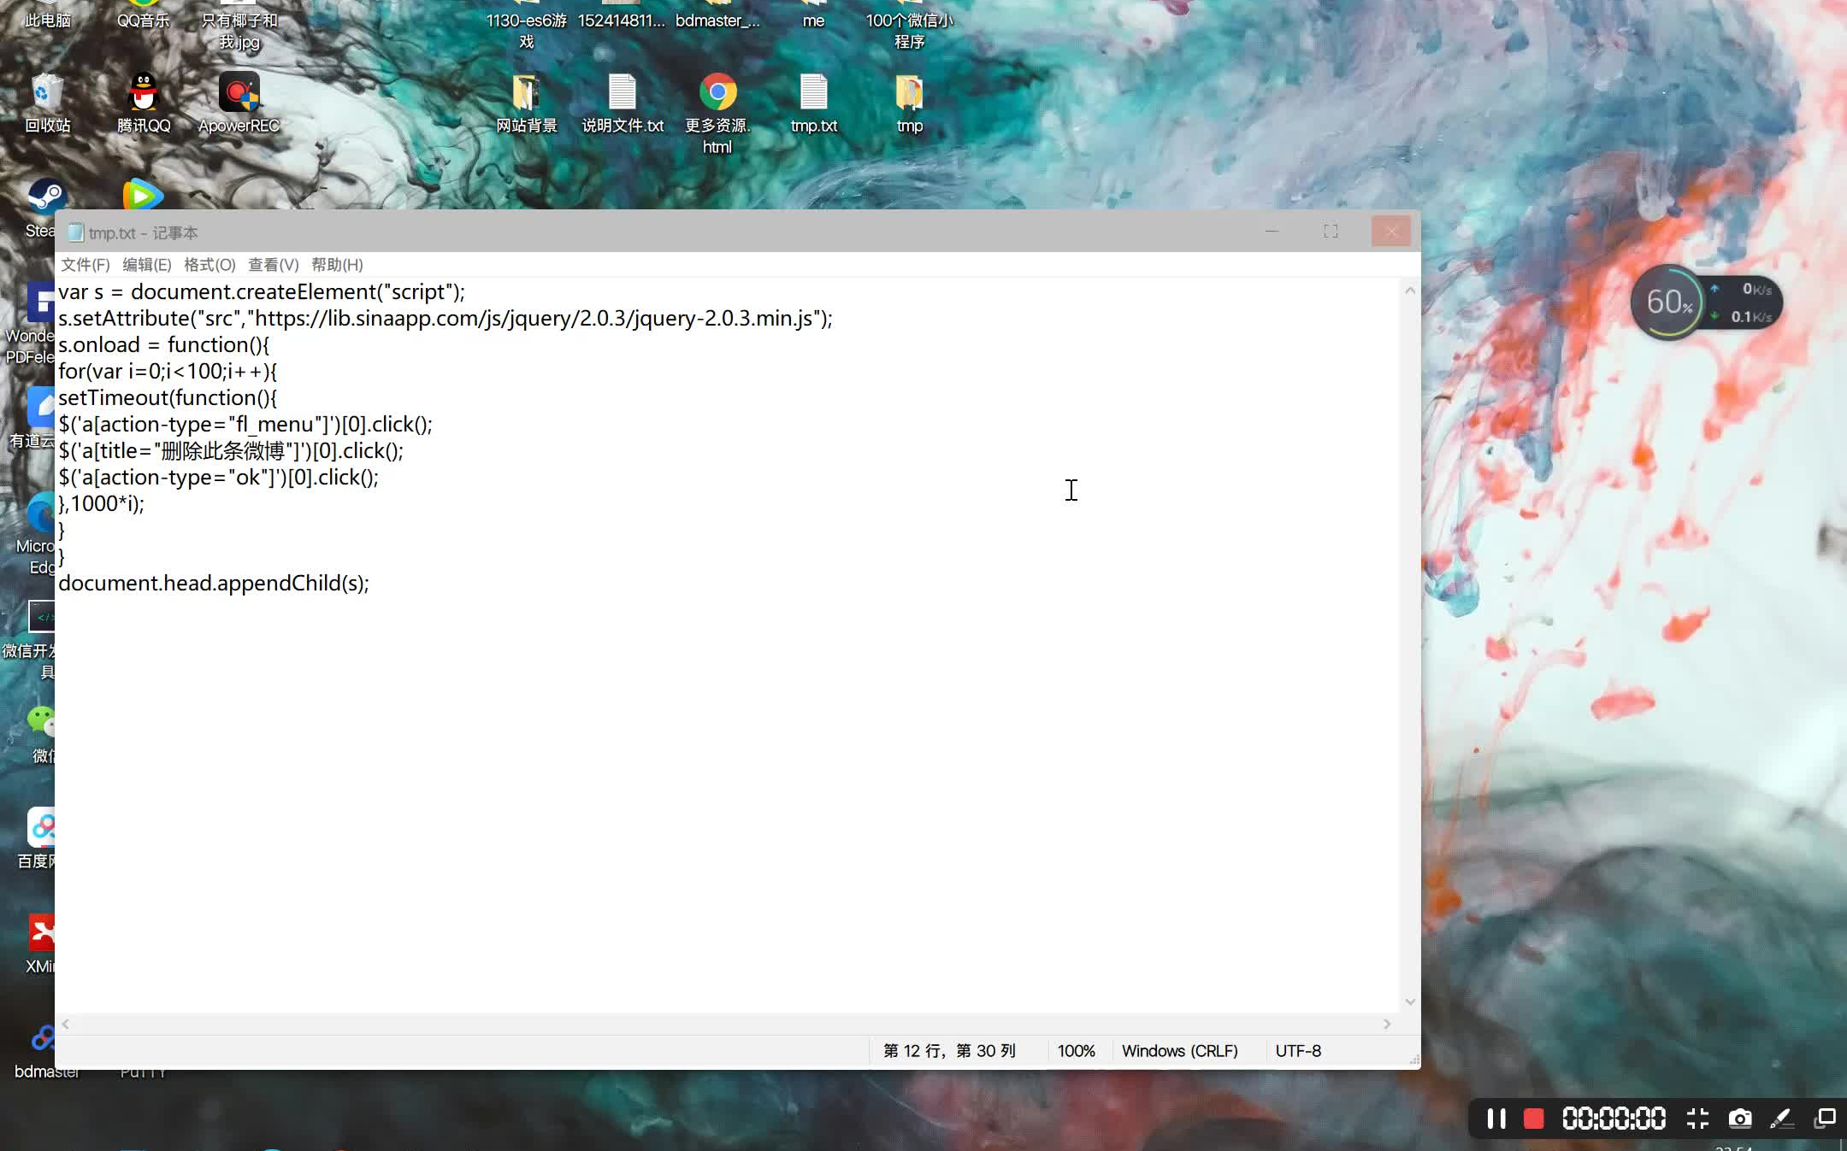Select the 微信 WeChat desktop icon

43,735
